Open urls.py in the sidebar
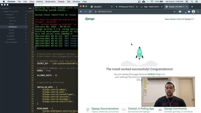Image resolution: width=201 pixels, height=113 pixels. point(11,30)
